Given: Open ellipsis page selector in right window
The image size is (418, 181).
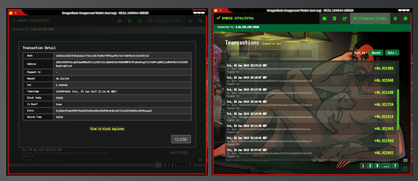Looking at the screenshot, I should coord(386,166).
